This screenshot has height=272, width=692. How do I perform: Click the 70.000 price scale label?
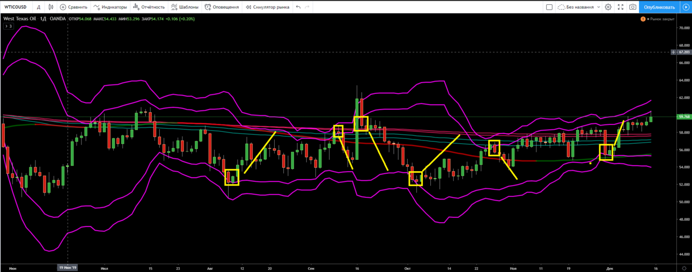point(683,27)
